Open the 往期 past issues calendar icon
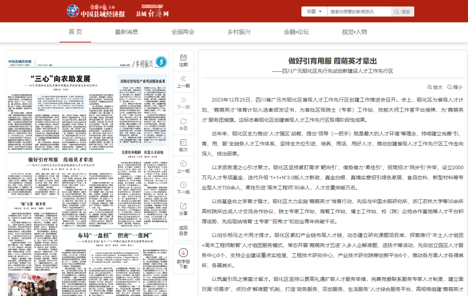This screenshot has height=296, width=468. (183, 61)
